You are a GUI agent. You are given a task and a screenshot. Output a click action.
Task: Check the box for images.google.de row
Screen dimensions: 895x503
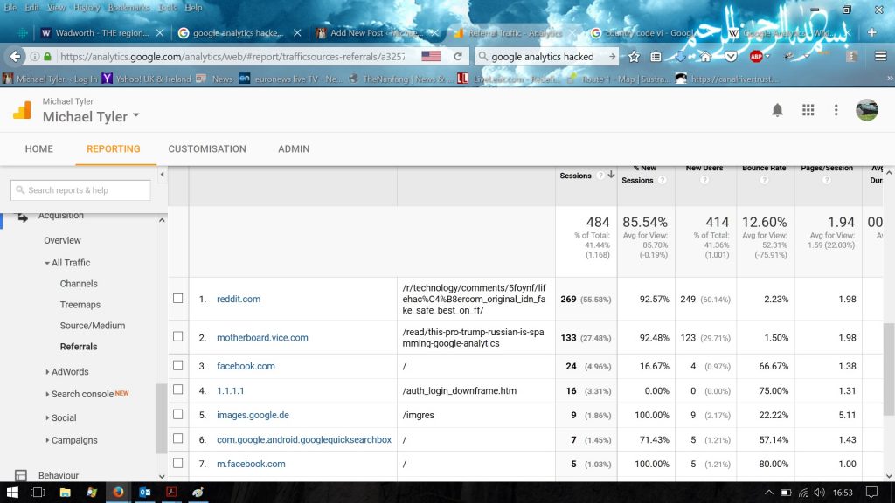(178, 414)
